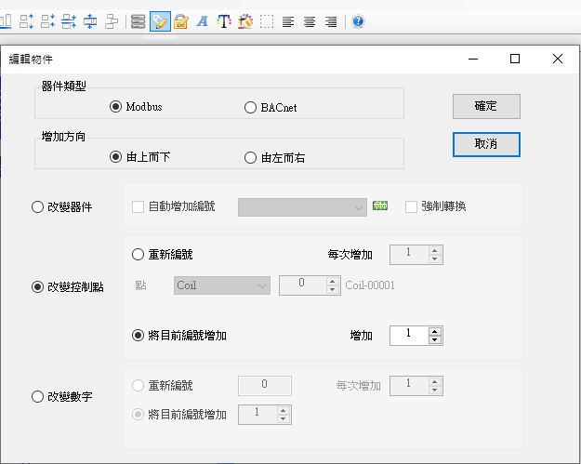Image resolution: width=581 pixels, height=464 pixels.
Task: Click the blue help question mark icon
Action: click(358, 21)
